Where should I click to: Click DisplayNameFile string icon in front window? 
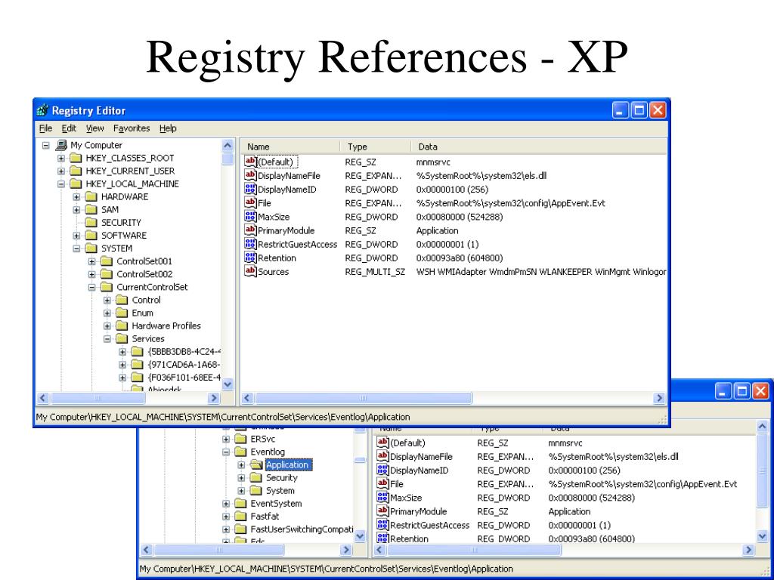coord(250,175)
